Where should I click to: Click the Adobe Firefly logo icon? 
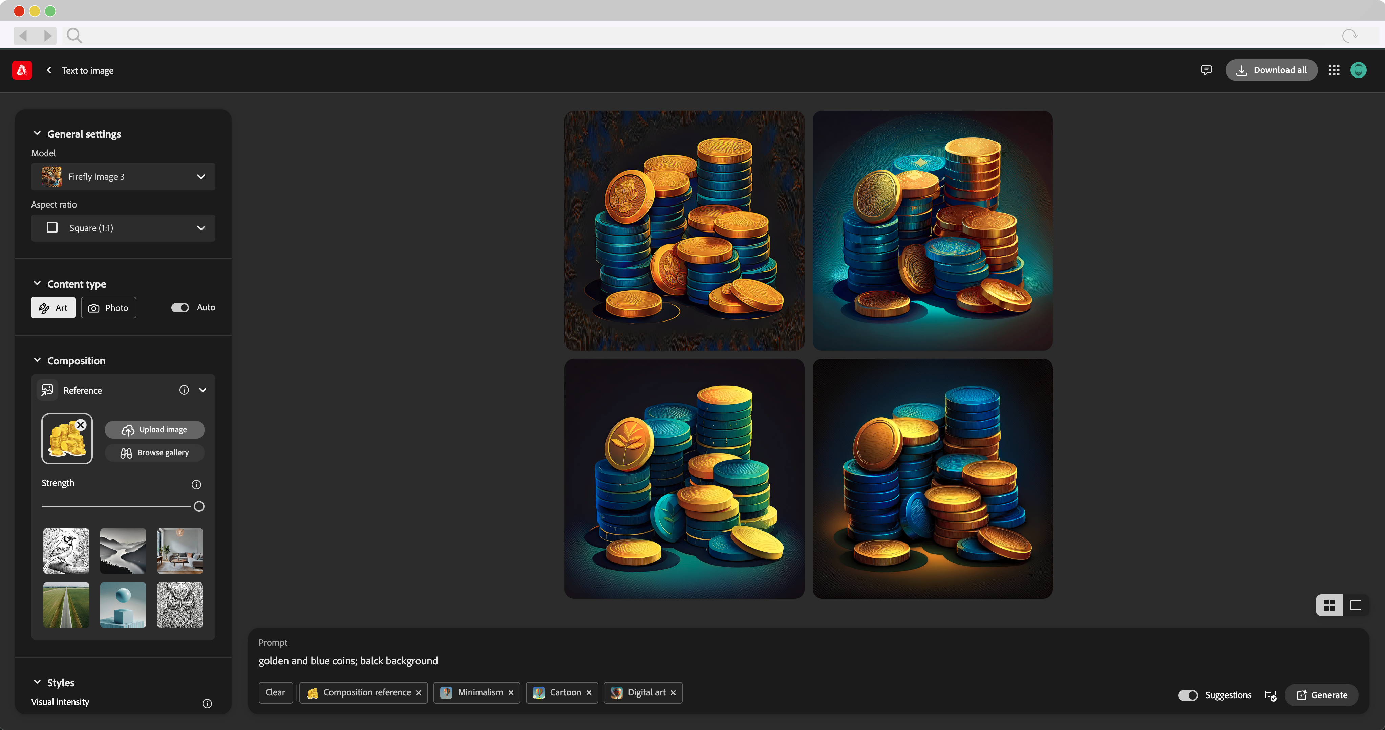pos(22,70)
